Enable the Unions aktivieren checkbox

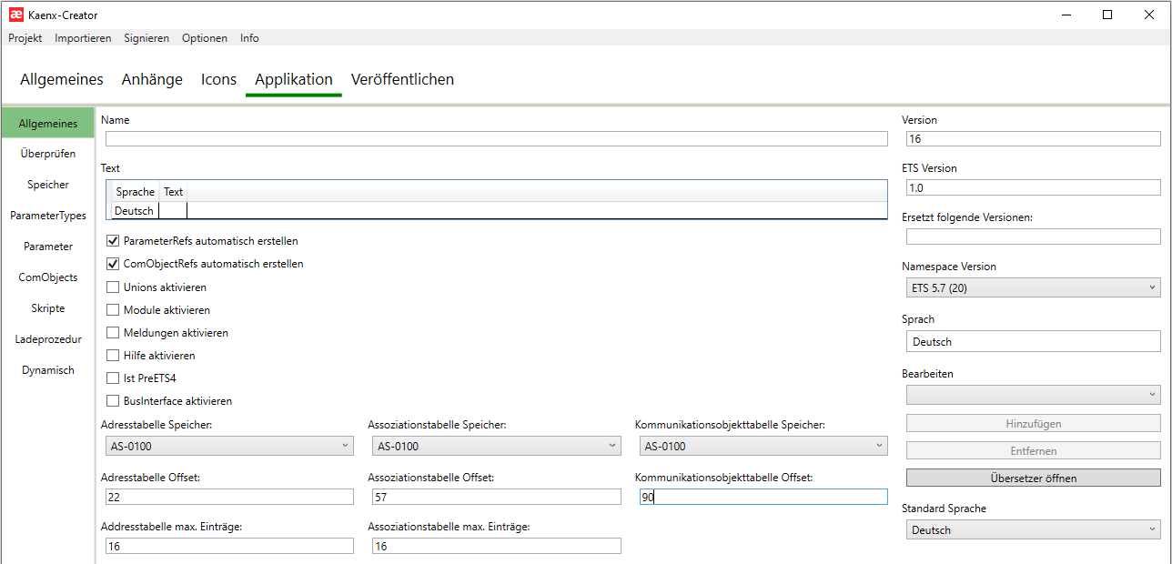[x=113, y=287]
